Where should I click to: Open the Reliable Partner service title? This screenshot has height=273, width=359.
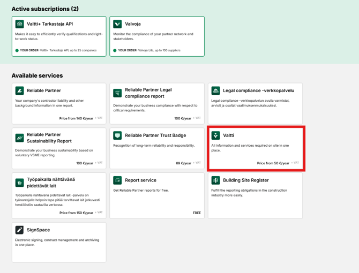tap(44, 90)
